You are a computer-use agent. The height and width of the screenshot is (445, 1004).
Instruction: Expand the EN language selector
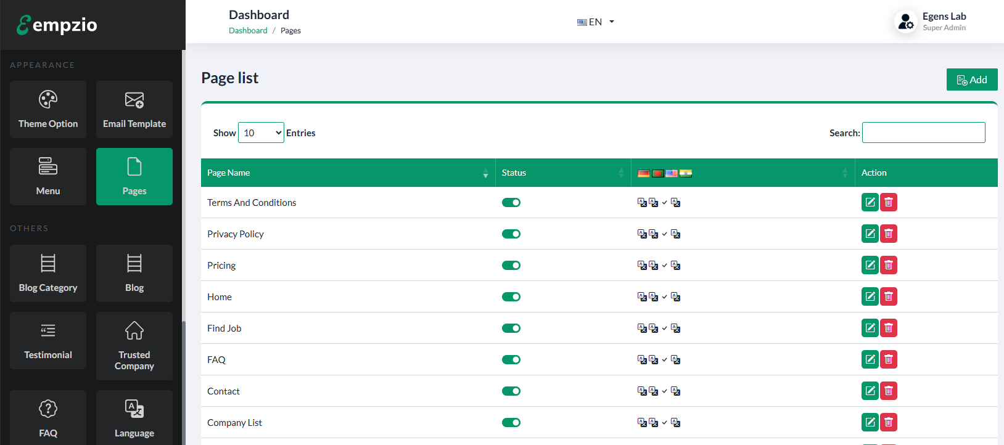pos(596,22)
